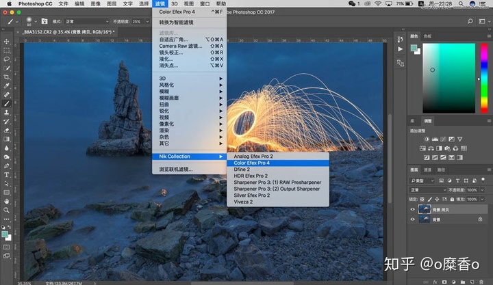Viewport: 493px width, 285px height.
Task: Click the Spotlight search icon
Action: tap(461, 4)
